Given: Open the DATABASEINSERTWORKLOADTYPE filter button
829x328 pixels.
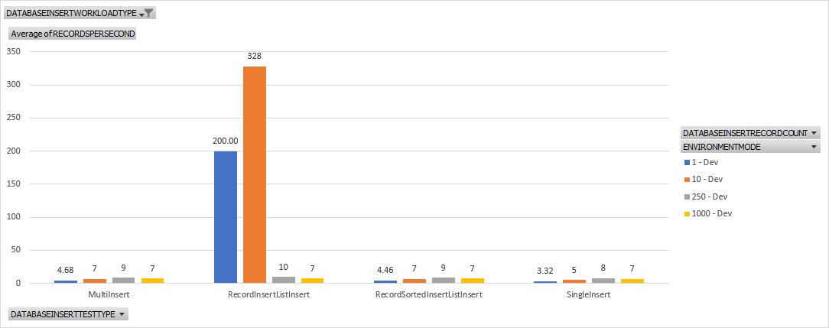Looking at the screenshot, I should pyautogui.click(x=145, y=13).
